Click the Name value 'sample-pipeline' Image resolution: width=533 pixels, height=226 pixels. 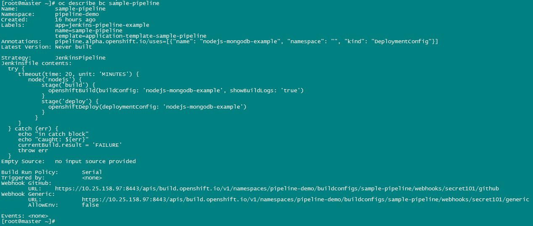[80, 8]
